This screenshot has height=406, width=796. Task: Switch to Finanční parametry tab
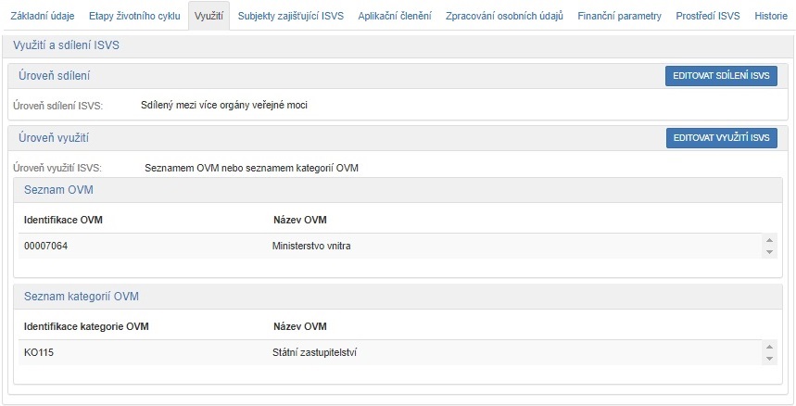click(619, 17)
